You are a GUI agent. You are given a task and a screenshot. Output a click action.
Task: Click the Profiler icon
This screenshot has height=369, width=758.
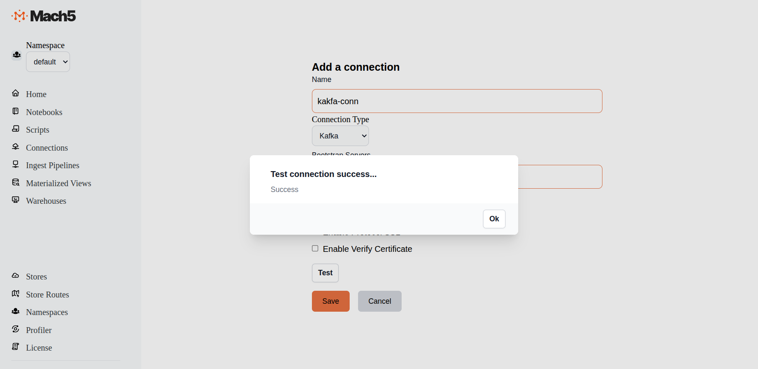pyautogui.click(x=16, y=329)
